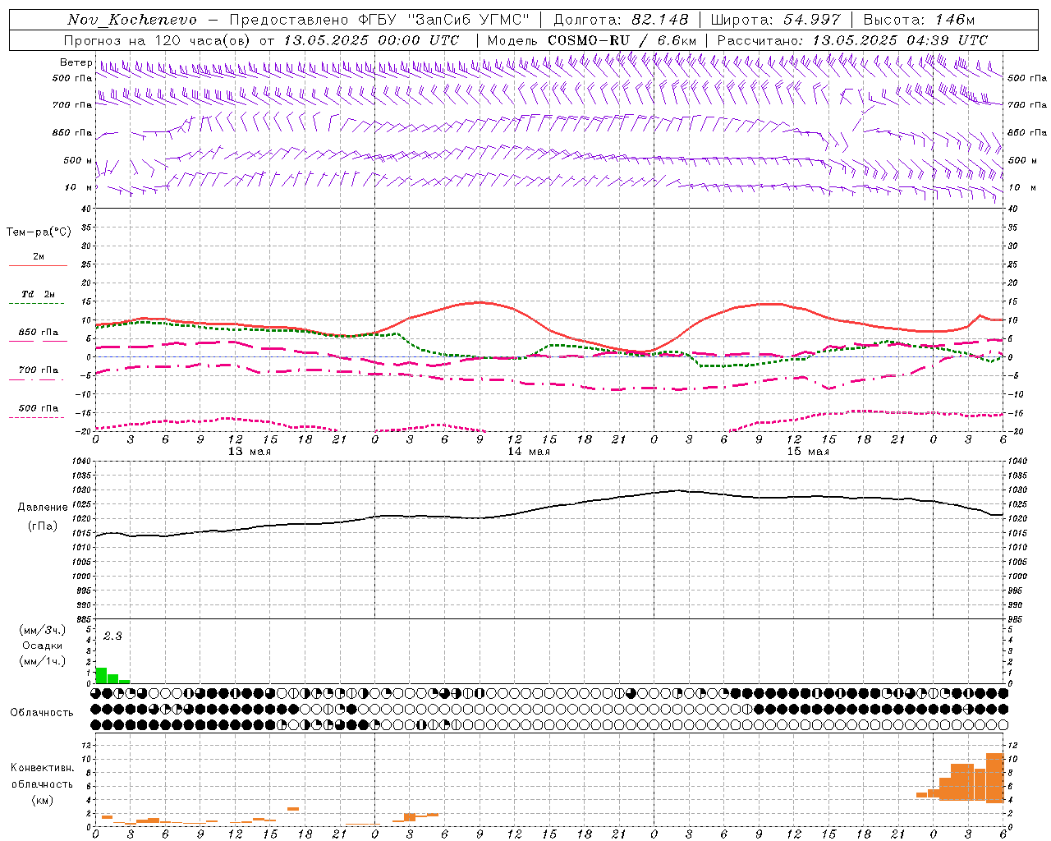The image size is (1051, 841).
Task: Click the (мм/1ч.) precipitation unit label
Action: point(43,661)
